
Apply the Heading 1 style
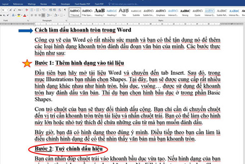99,12
